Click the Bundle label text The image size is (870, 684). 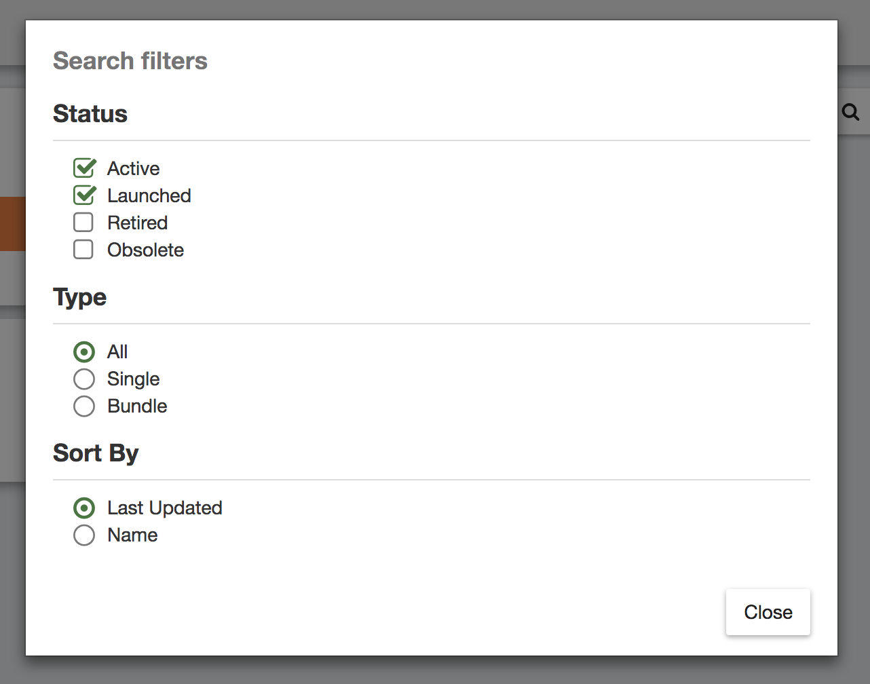pyautogui.click(x=137, y=406)
